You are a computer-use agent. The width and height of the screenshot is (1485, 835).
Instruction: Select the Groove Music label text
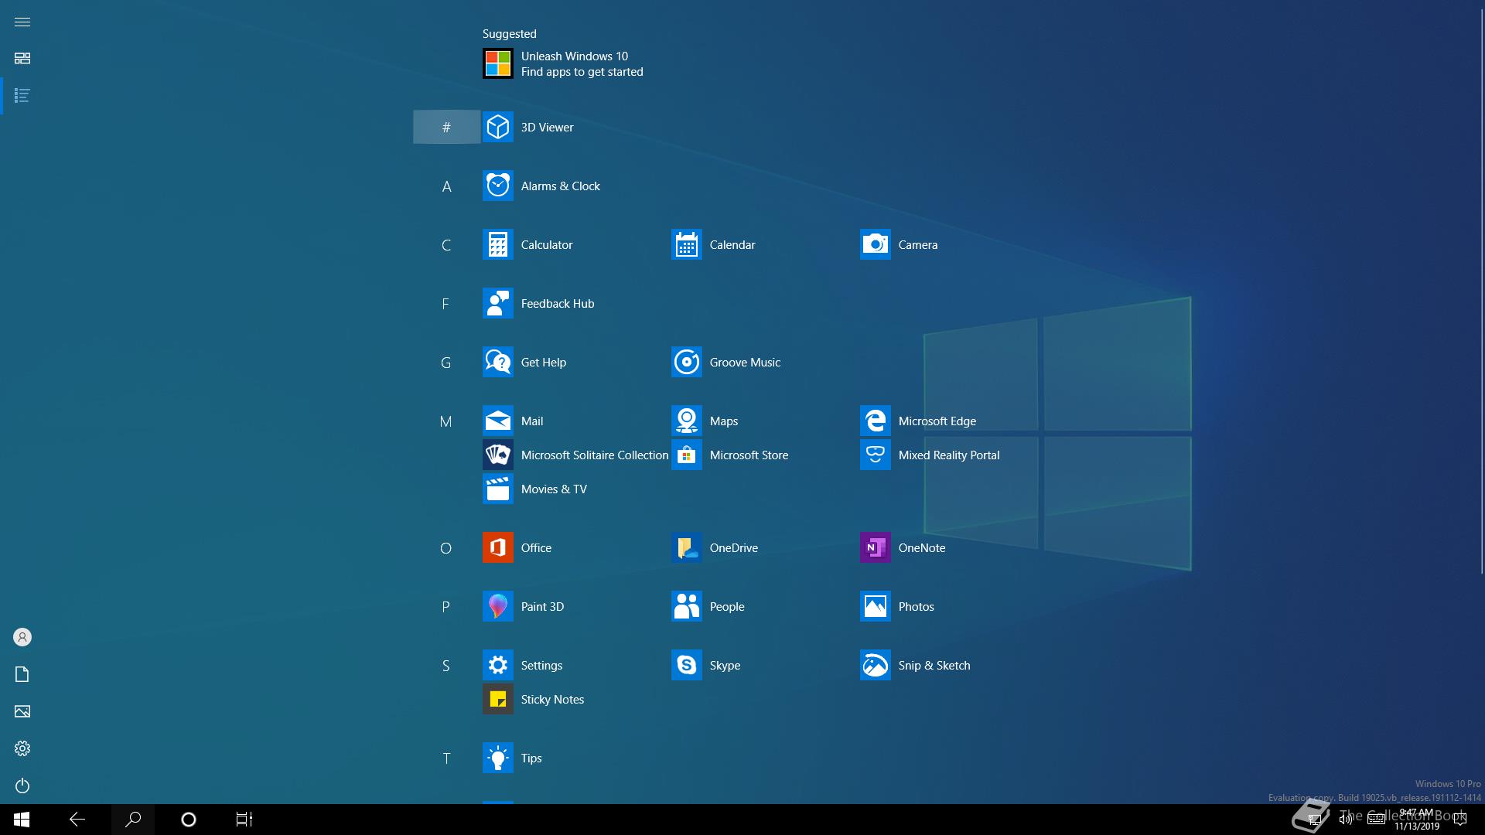745,362
